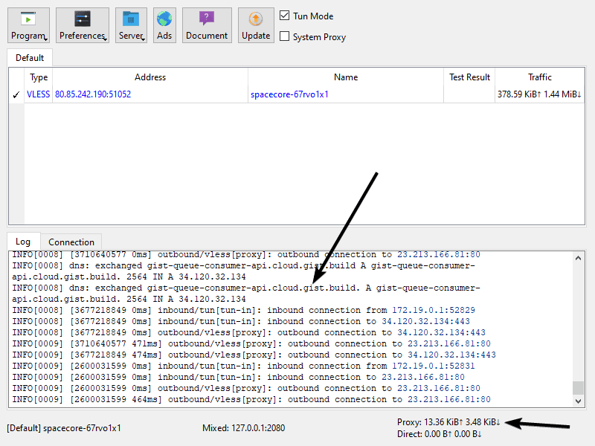Switch to the Connection tab
This screenshot has height=446, width=595.
click(71, 242)
